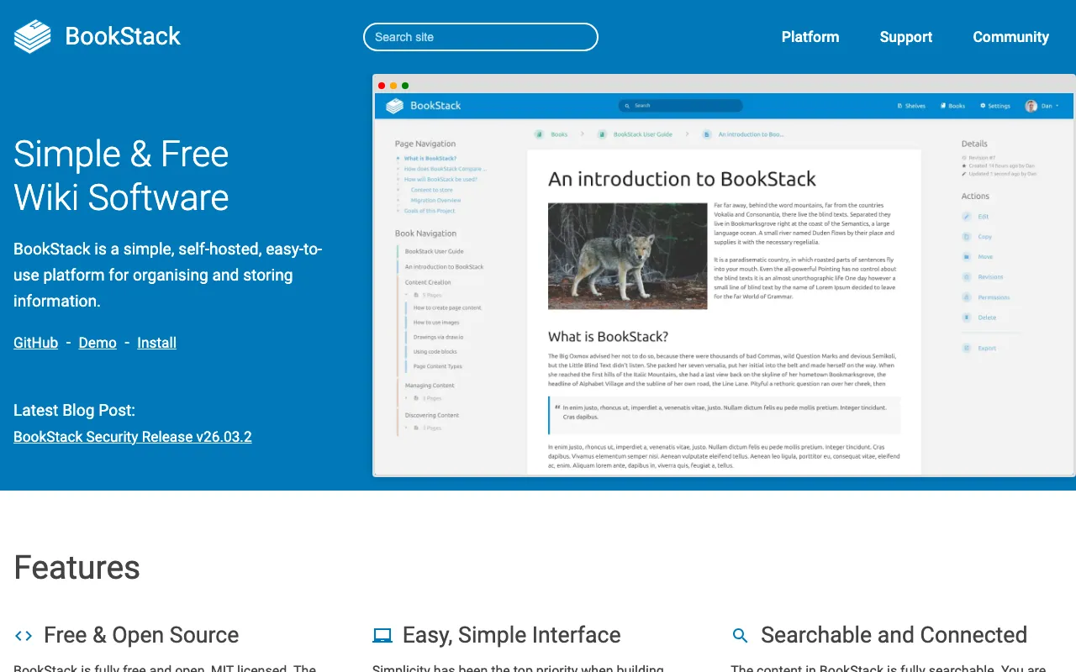Screen dimensions: 1076x672
Task: Follow the GitHub link
Action: coord(35,343)
